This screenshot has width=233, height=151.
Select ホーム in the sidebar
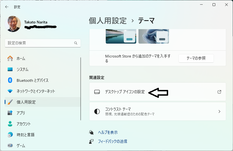21,58
